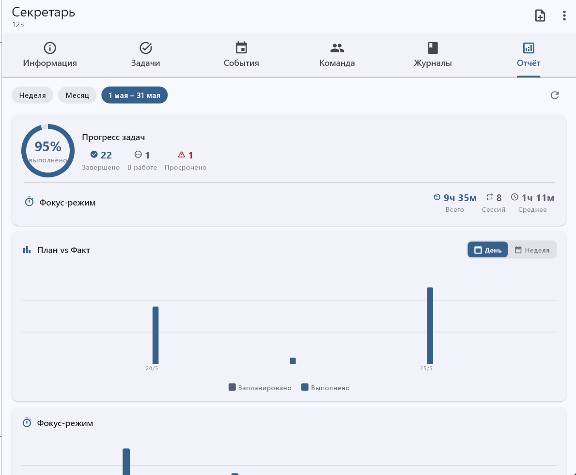Click the Просрочено label
Screen dimensions: 576x475
186,167
